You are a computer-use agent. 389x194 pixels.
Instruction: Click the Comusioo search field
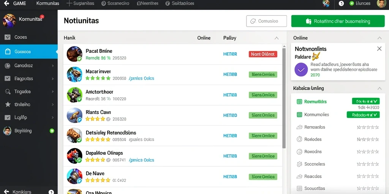(x=266, y=21)
